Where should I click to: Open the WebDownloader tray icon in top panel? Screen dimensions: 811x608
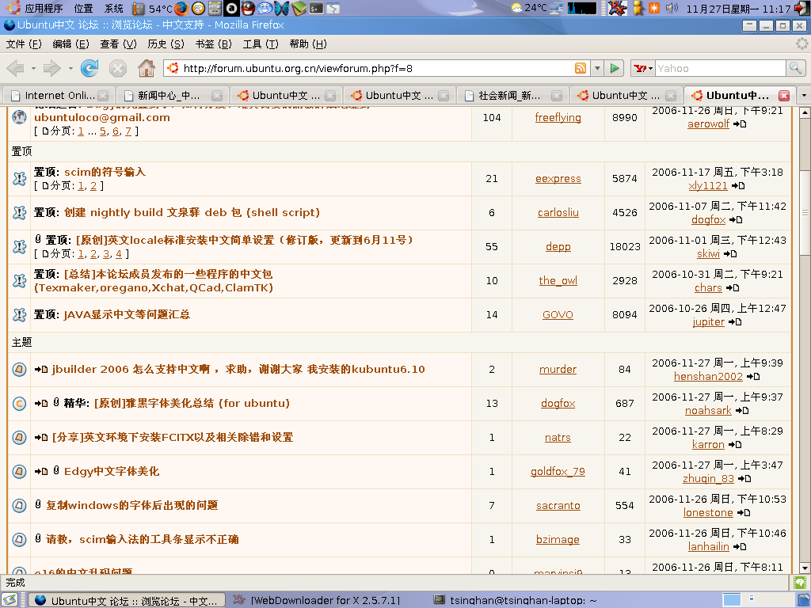pos(617,8)
